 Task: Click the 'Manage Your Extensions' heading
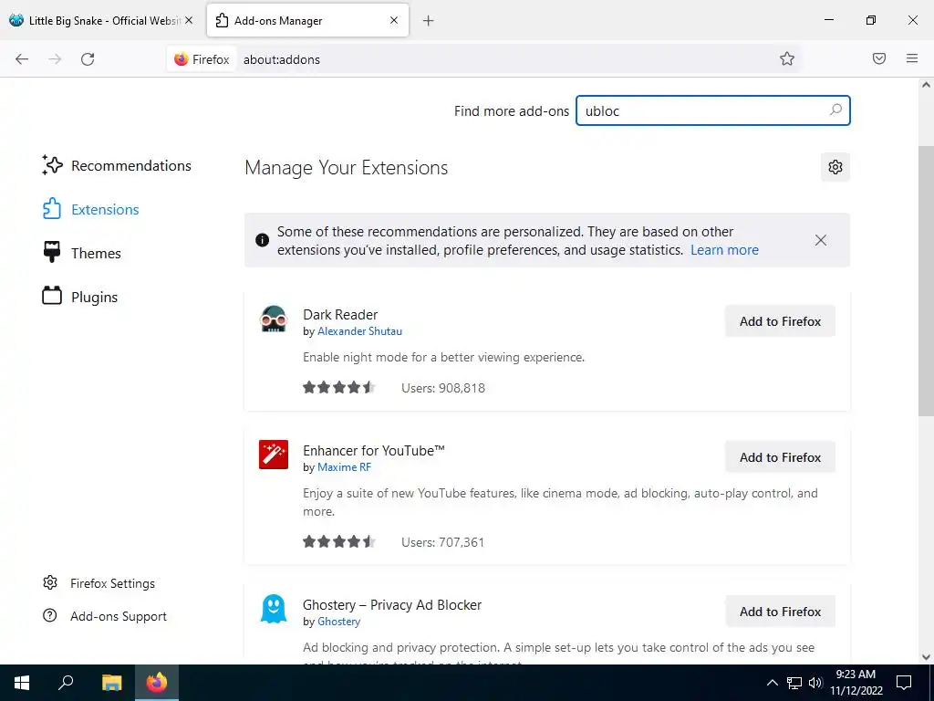pyautogui.click(x=346, y=168)
